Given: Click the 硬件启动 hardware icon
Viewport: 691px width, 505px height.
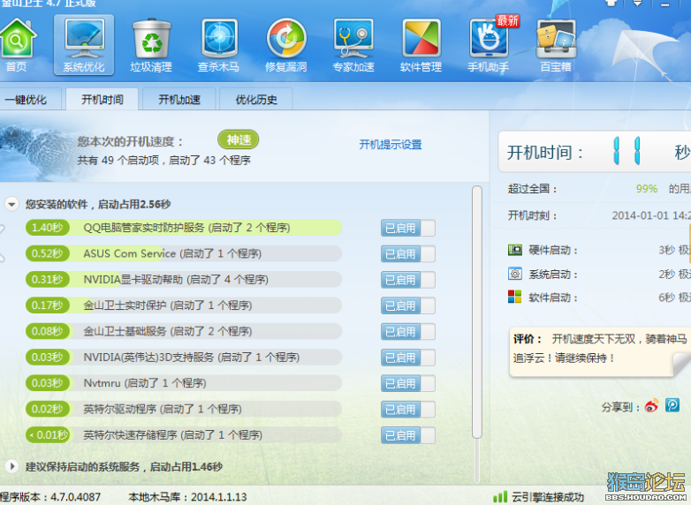Looking at the screenshot, I should 515,250.
